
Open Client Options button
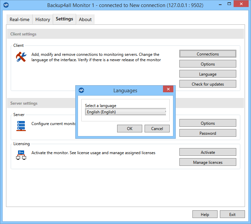coord(207,64)
